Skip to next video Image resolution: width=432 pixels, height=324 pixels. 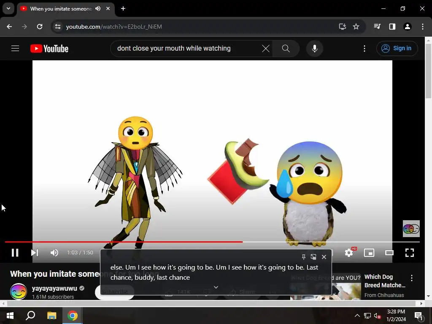click(35, 253)
